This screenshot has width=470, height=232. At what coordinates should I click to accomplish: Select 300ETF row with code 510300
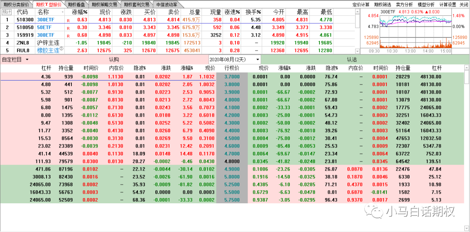click(x=178, y=20)
